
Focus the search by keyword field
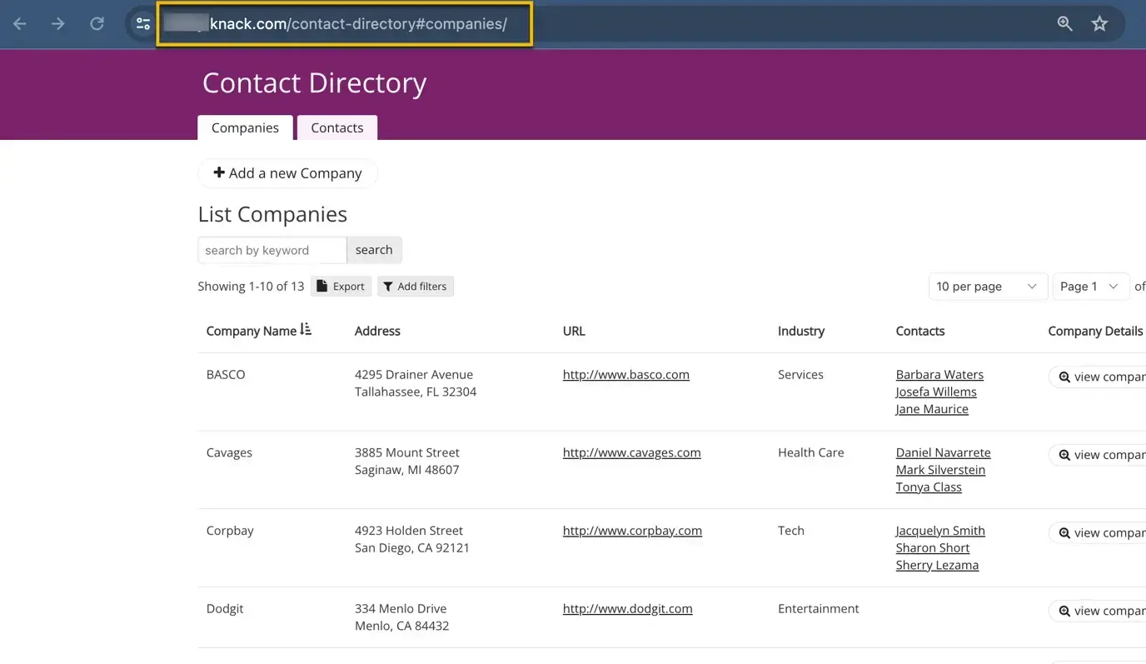[272, 250]
